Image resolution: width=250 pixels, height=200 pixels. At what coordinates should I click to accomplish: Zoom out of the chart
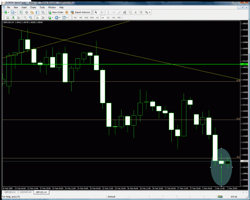[x=31, y=18]
